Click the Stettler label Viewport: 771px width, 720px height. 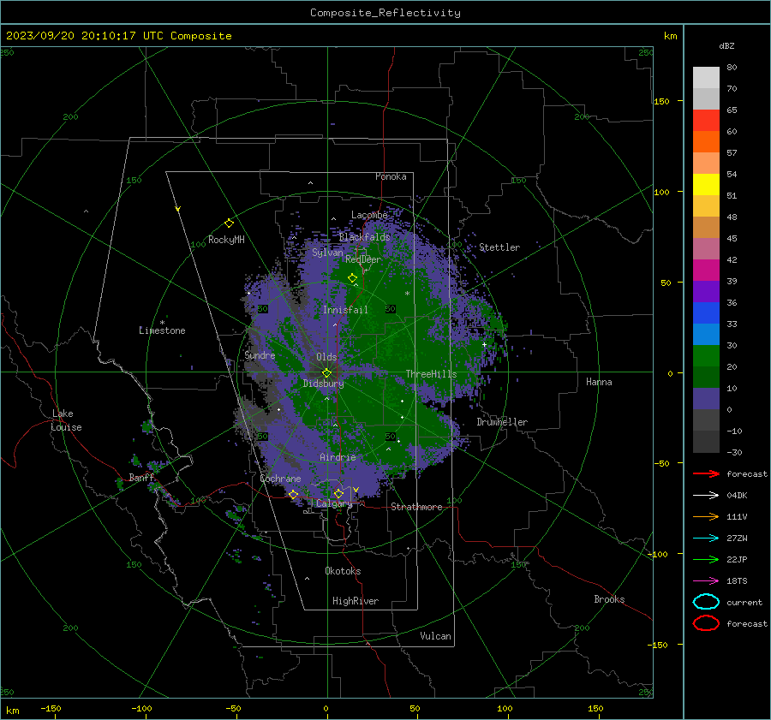(499, 247)
